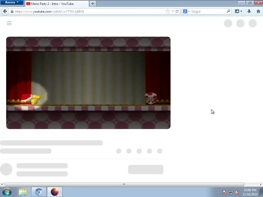Click inside the Google search box
The width and height of the screenshot is (263, 197).
[208, 11]
